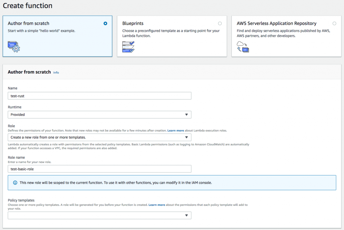Open the Runtime dropdown showing Provided
This screenshot has height=230, width=344.
click(99, 114)
